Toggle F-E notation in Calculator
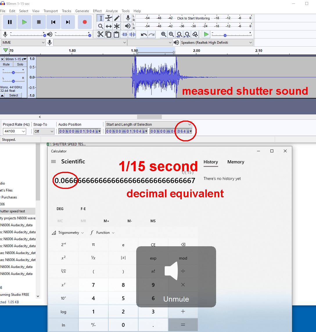The width and height of the screenshot is (316, 332). (83, 209)
